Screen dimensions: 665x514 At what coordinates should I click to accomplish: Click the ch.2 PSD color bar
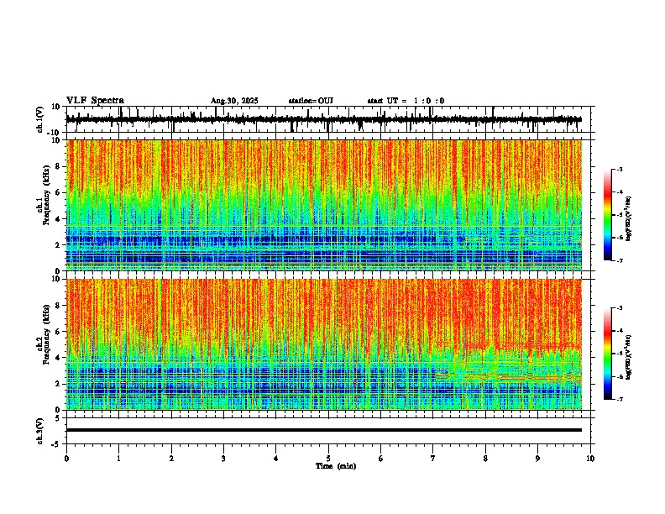608,354
